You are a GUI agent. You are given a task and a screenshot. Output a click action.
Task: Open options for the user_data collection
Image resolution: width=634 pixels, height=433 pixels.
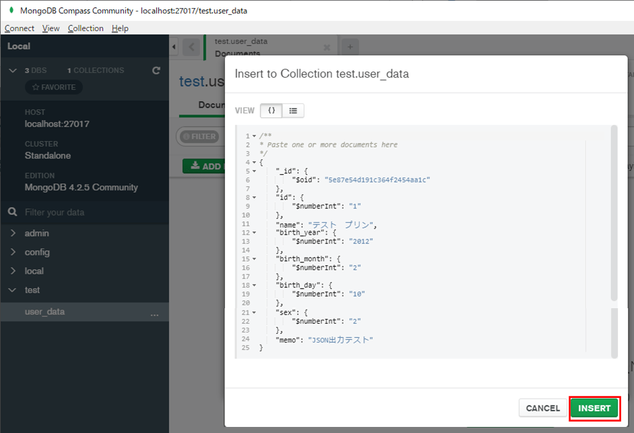[155, 314]
